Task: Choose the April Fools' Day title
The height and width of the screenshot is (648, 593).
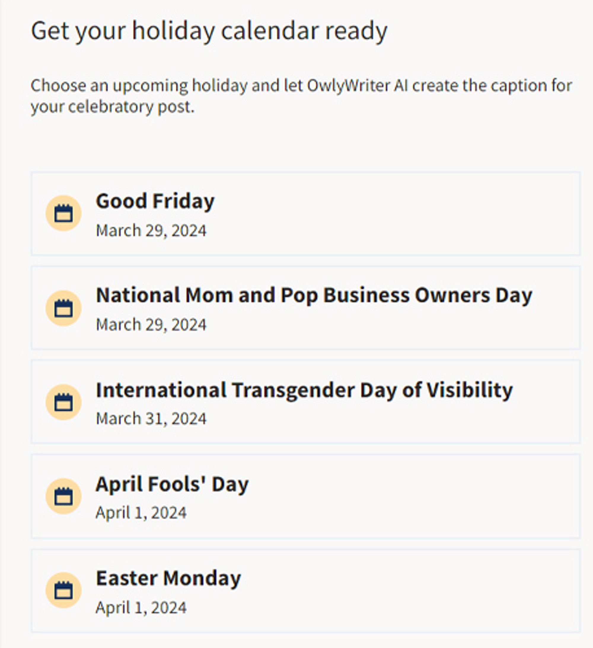Action: click(172, 484)
